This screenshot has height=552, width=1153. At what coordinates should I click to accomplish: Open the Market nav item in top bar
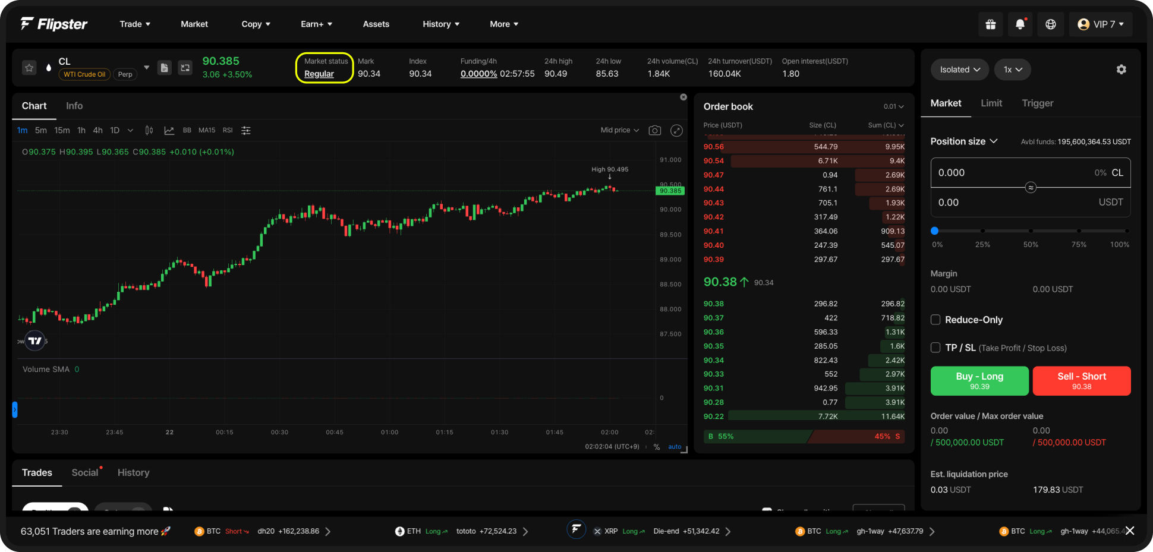coord(194,24)
